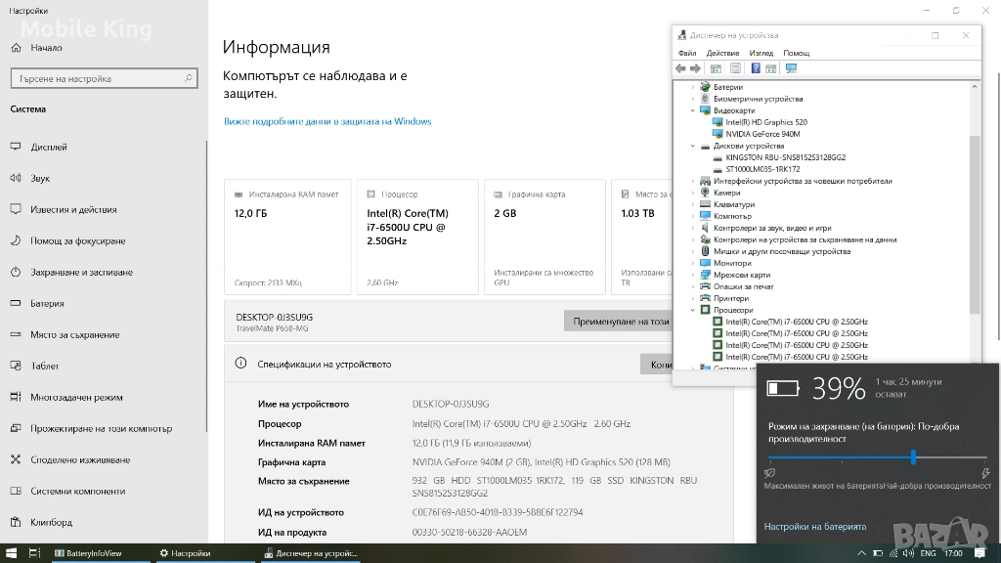Open the Батерия settings page

[x=47, y=304]
